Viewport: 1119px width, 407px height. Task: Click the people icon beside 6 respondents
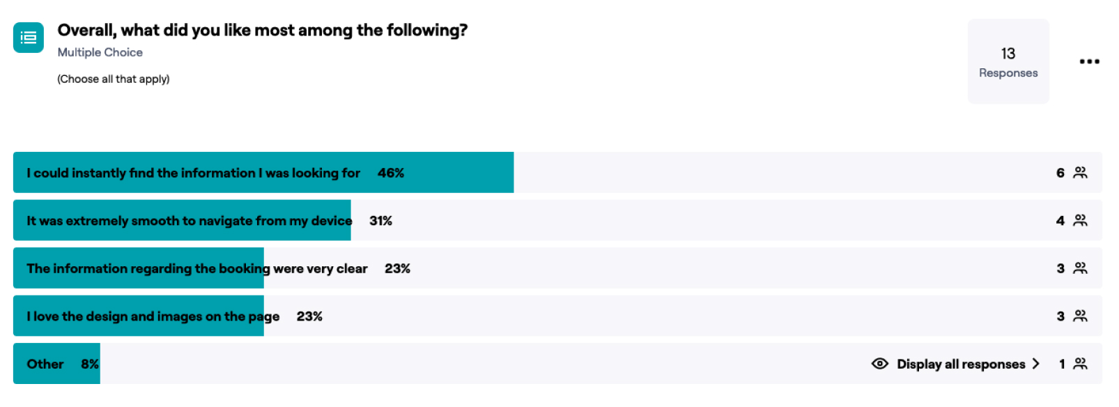[x=1080, y=173]
